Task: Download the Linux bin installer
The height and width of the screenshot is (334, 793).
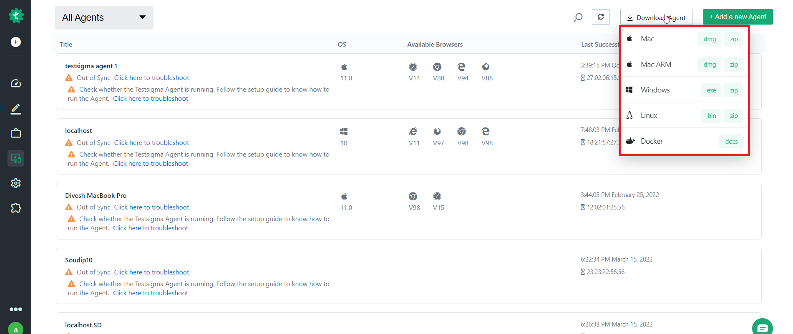Action: tap(712, 116)
